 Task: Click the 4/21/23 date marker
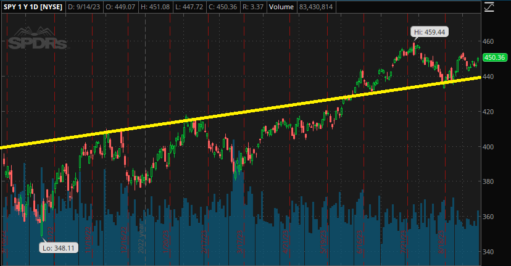(286, 241)
